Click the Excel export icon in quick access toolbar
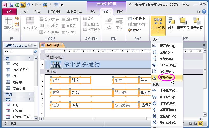The height and width of the screenshot is (128, 209). click(x=17, y=5)
